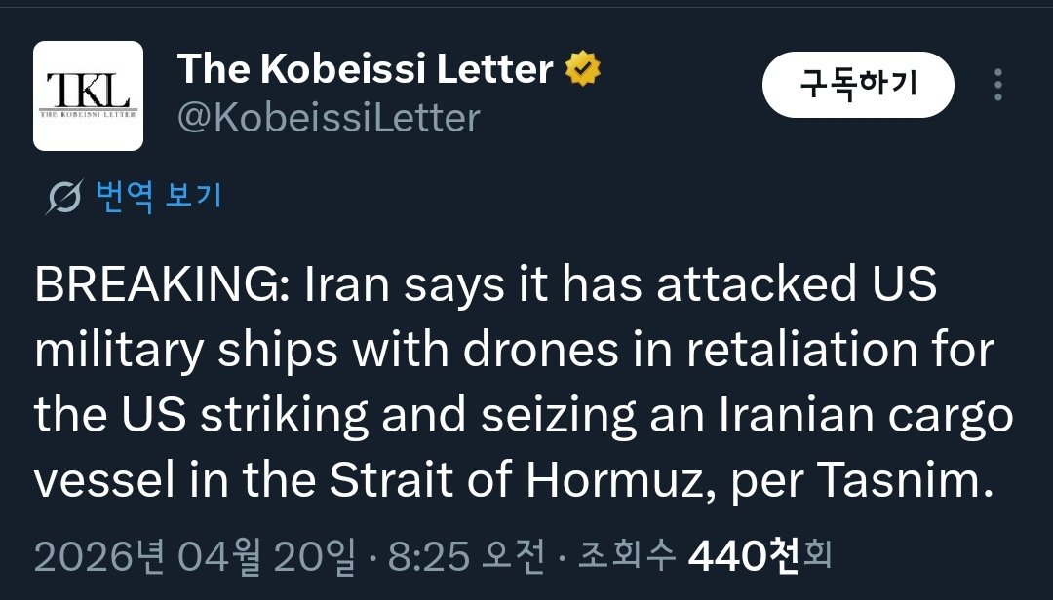Show translation via 번역 보기 link
Screen dimensions: 1053x600
coord(159,197)
